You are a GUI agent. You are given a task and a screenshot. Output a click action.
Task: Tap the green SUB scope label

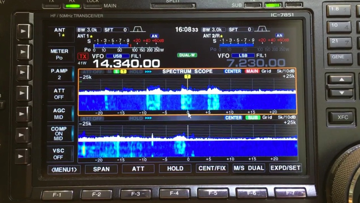pyautogui.click(x=253, y=118)
